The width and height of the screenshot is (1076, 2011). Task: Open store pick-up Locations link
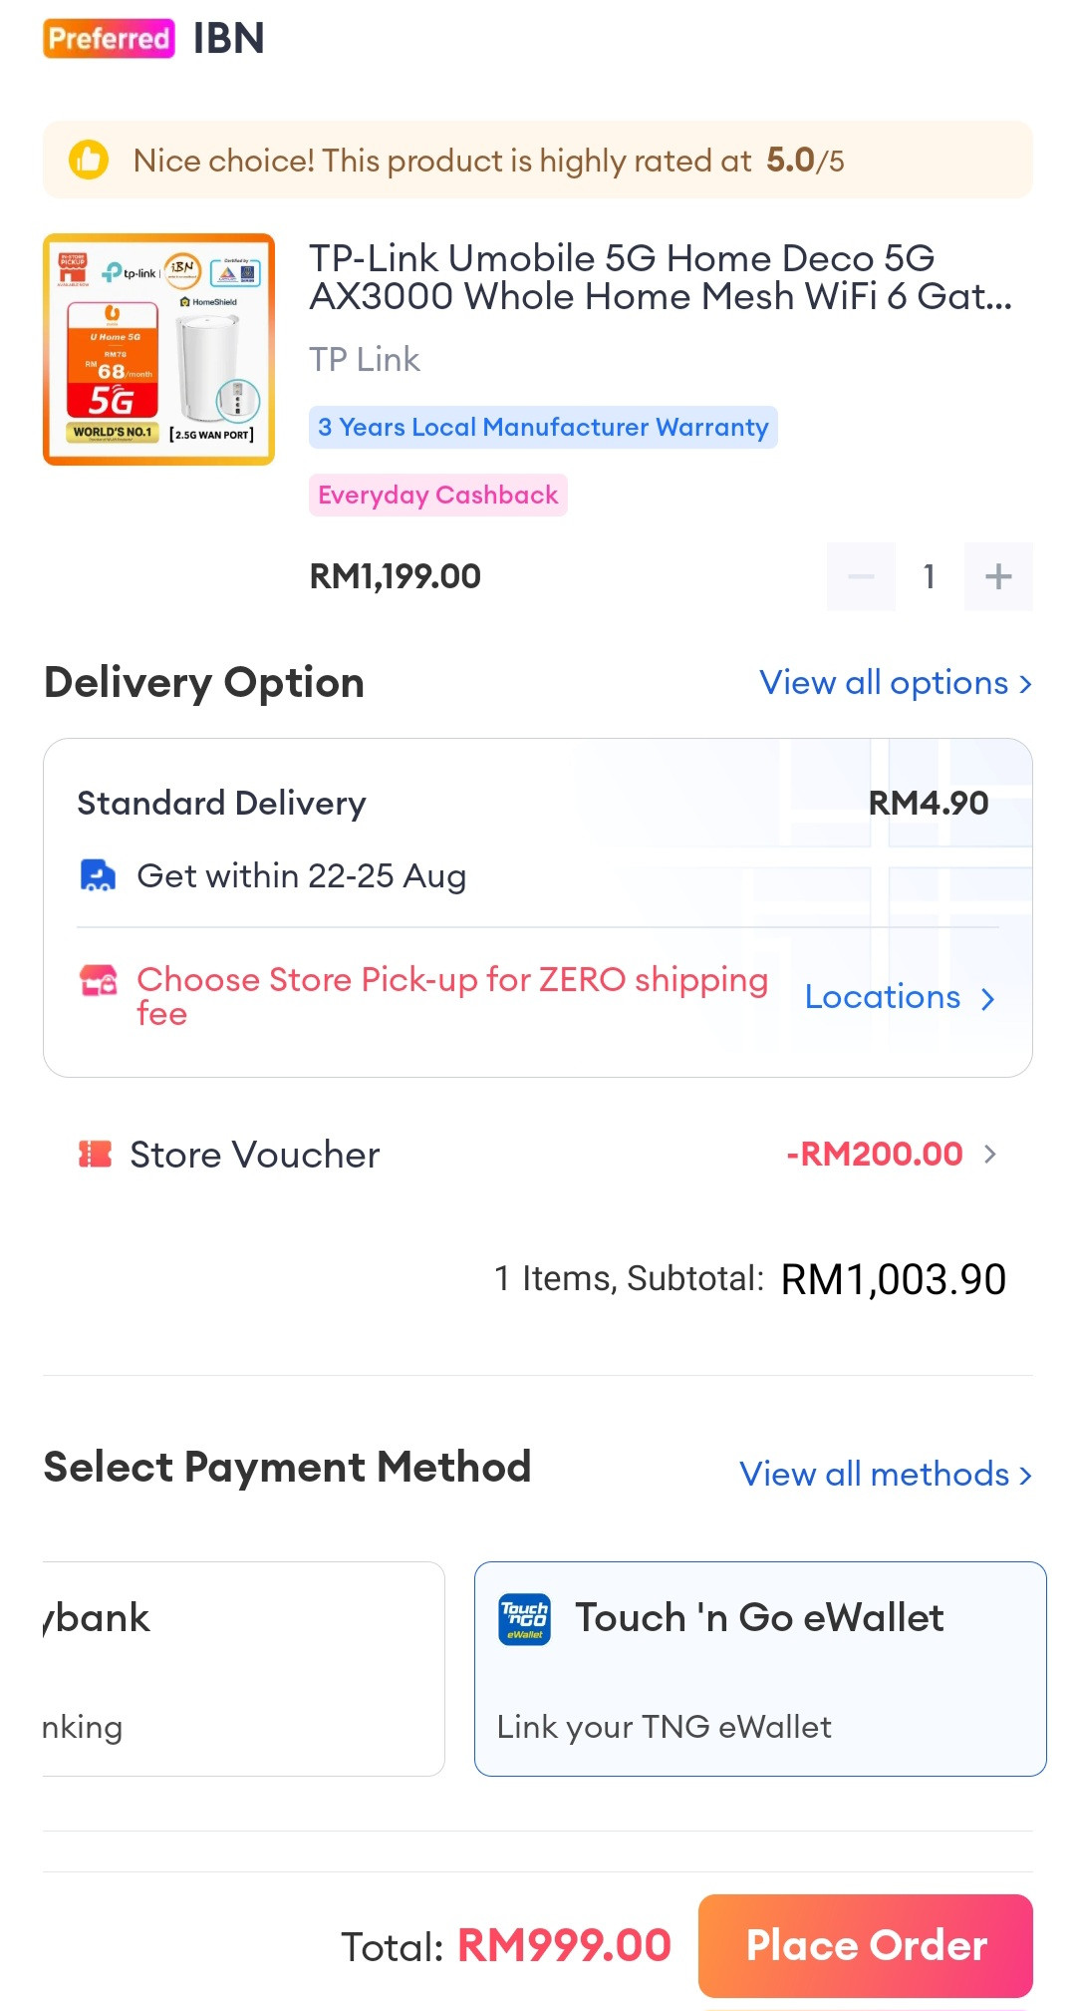coord(899,997)
